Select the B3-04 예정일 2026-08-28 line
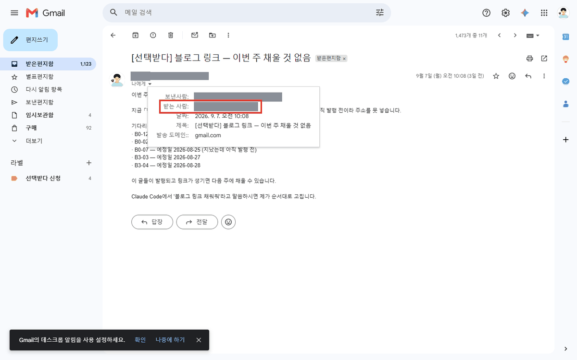 166,165
